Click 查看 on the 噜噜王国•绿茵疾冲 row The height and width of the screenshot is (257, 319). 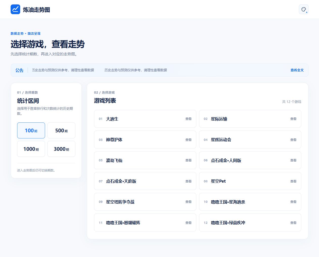293,223
